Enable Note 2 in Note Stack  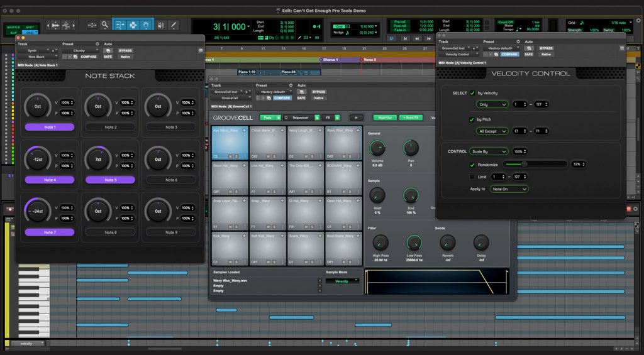(110, 127)
